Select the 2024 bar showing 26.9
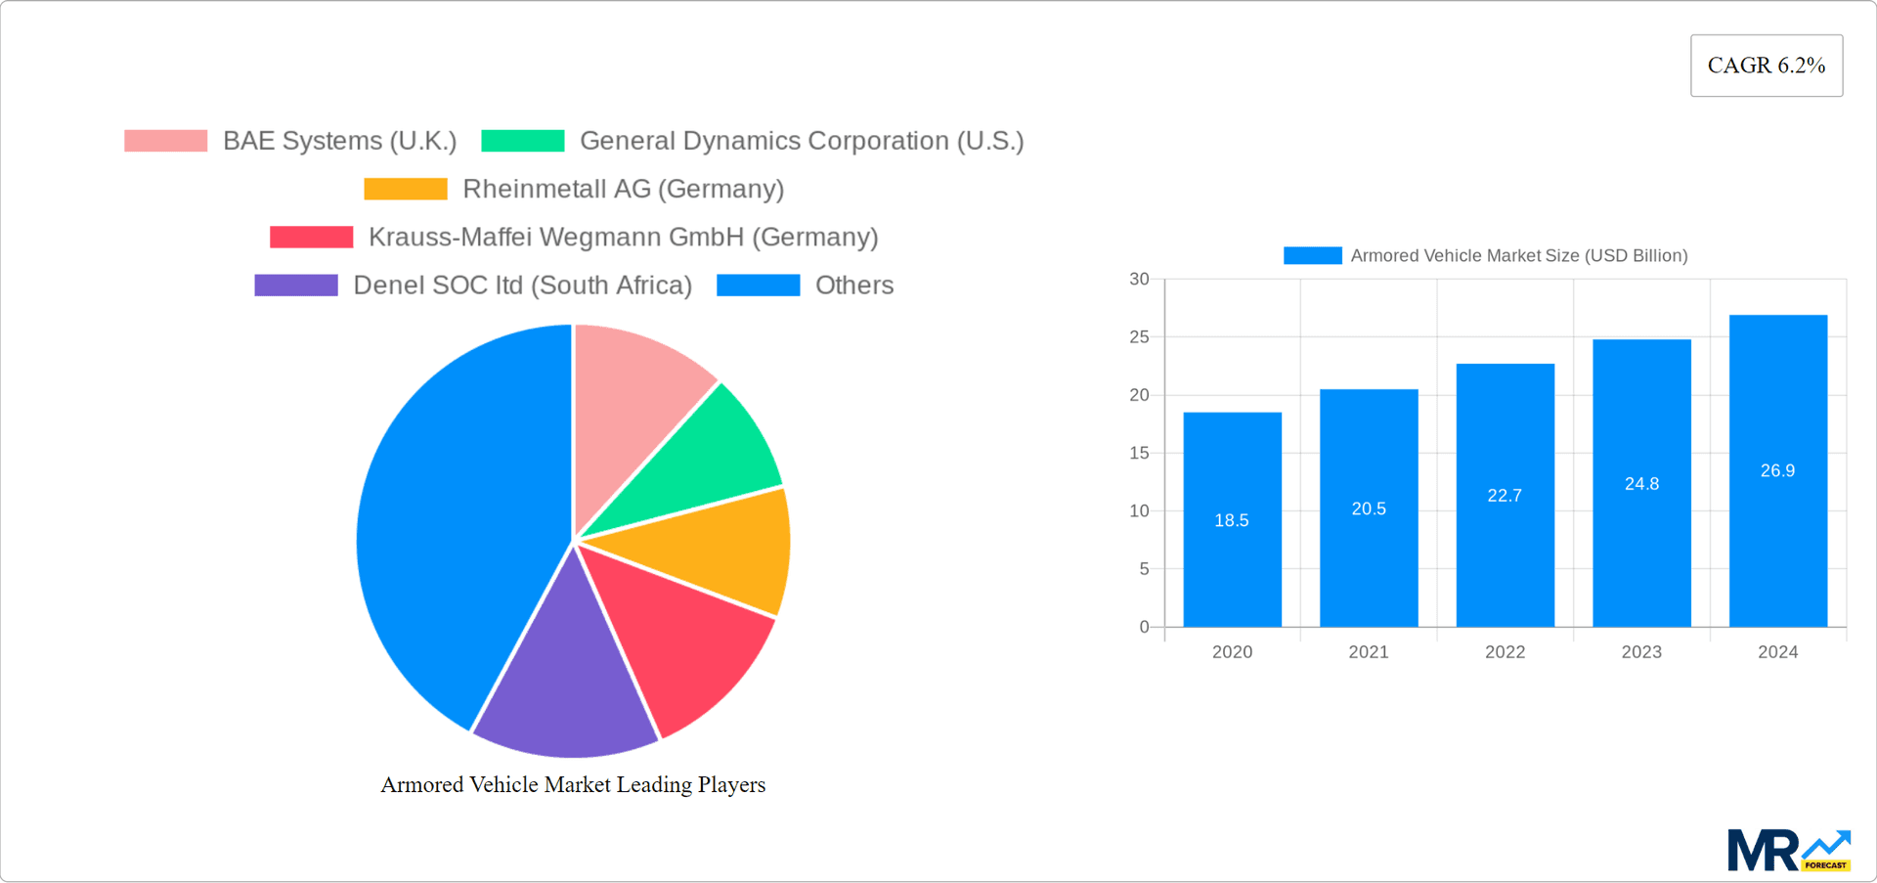 pyautogui.click(x=1777, y=471)
